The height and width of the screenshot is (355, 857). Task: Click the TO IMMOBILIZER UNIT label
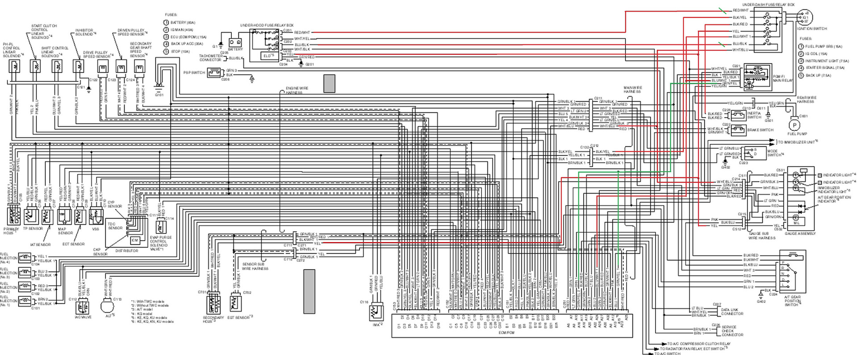[798, 142]
